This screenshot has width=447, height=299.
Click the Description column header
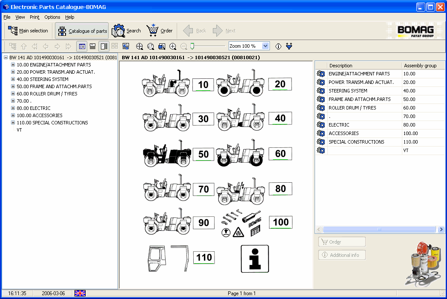(364, 66)
